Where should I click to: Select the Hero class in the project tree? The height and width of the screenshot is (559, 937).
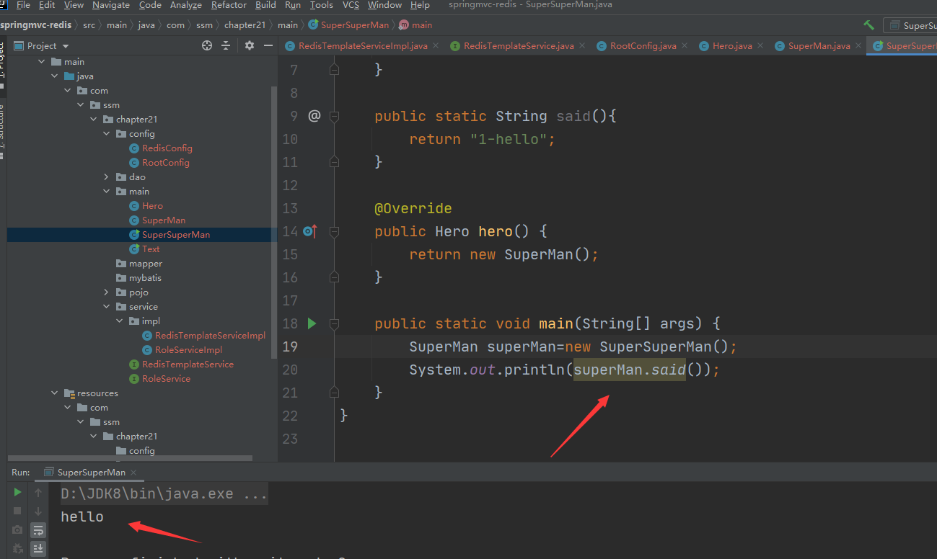point(152,206)
